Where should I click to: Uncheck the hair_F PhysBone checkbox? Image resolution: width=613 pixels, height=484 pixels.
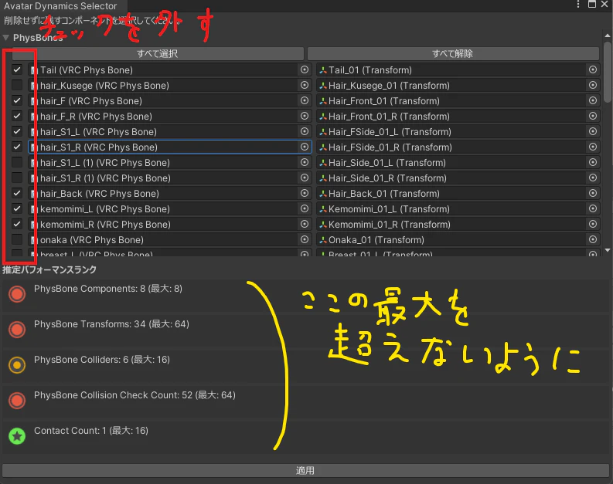click(x=17, y=100)
